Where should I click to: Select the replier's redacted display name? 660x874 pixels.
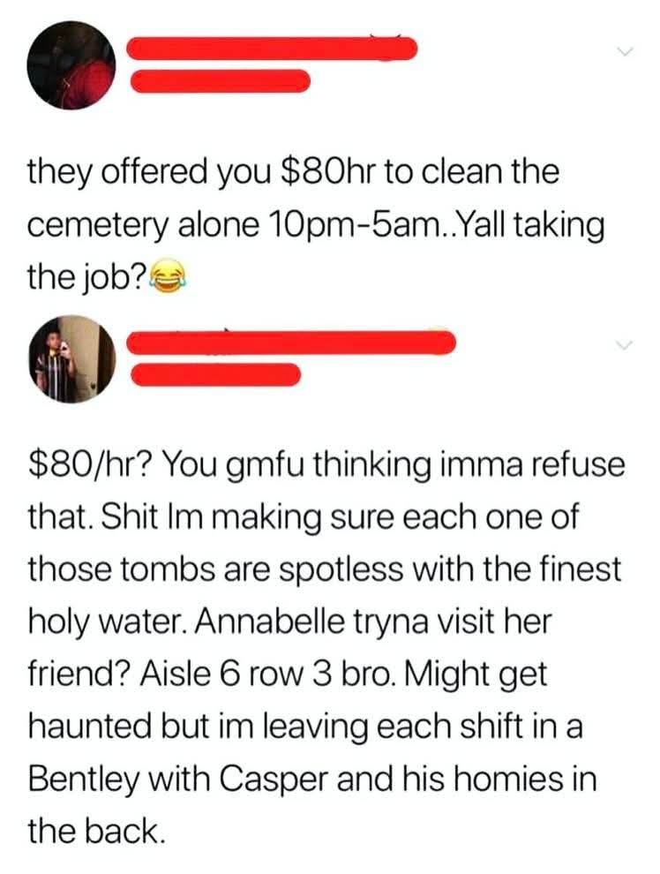pyautogui.click(x=292, y=342)
